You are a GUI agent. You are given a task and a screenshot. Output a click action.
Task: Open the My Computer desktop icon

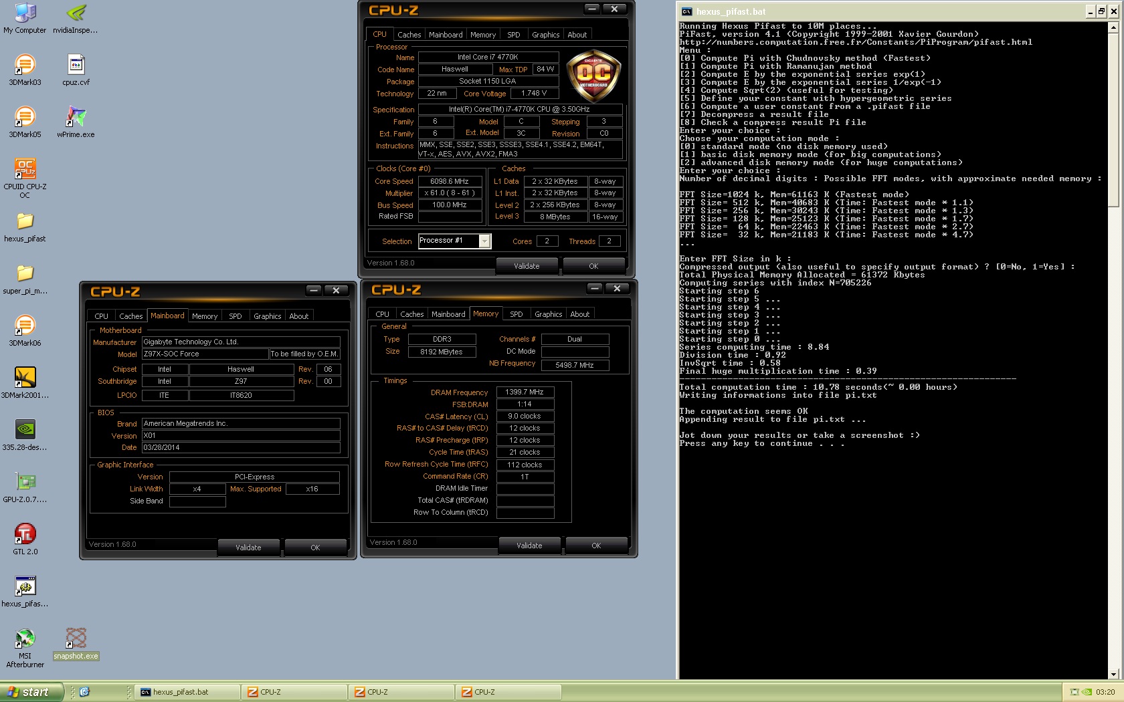(25, 18)
